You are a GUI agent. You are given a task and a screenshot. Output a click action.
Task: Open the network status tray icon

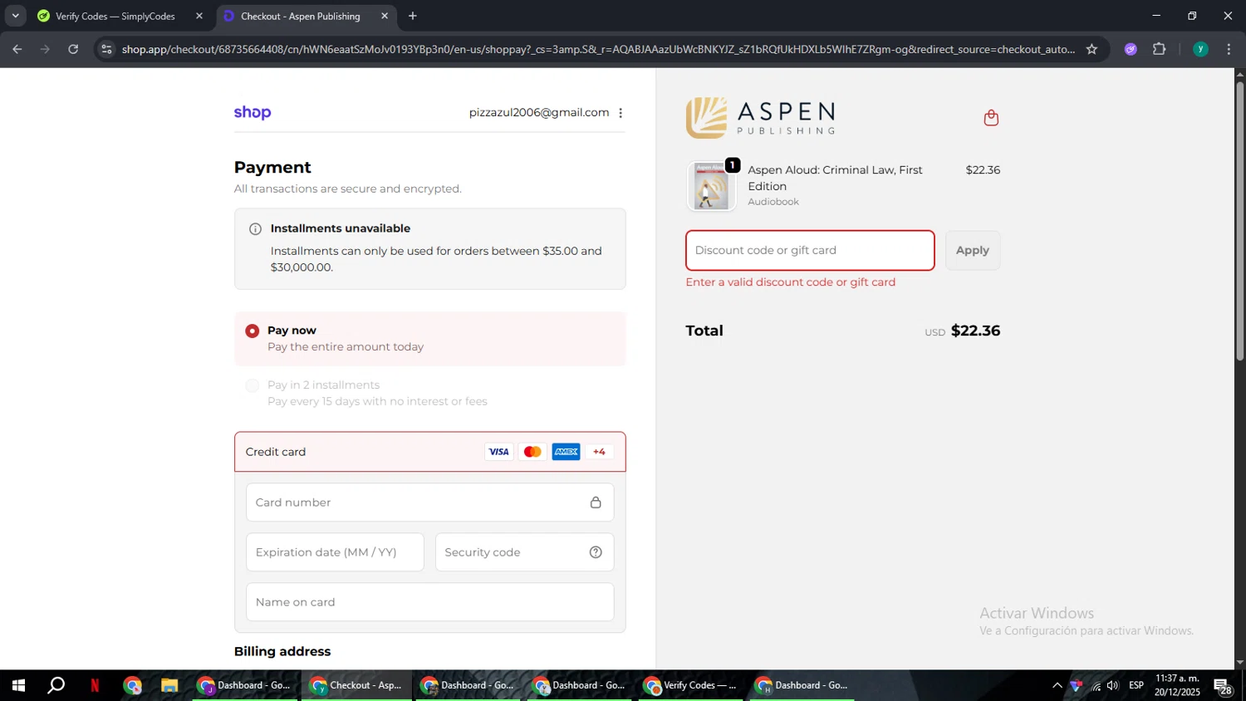click(x=1096, y=686)
